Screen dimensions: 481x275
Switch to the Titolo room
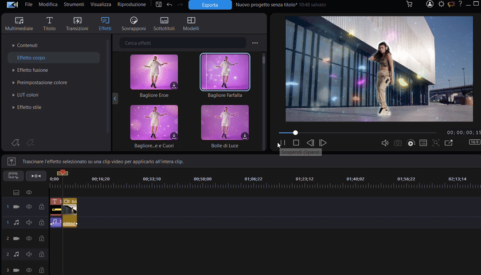[49, 24]
